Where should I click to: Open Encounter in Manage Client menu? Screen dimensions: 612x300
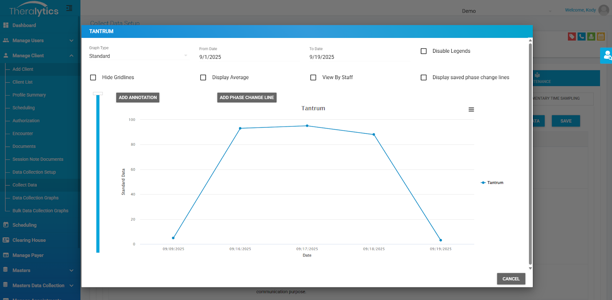pos(23,134)
